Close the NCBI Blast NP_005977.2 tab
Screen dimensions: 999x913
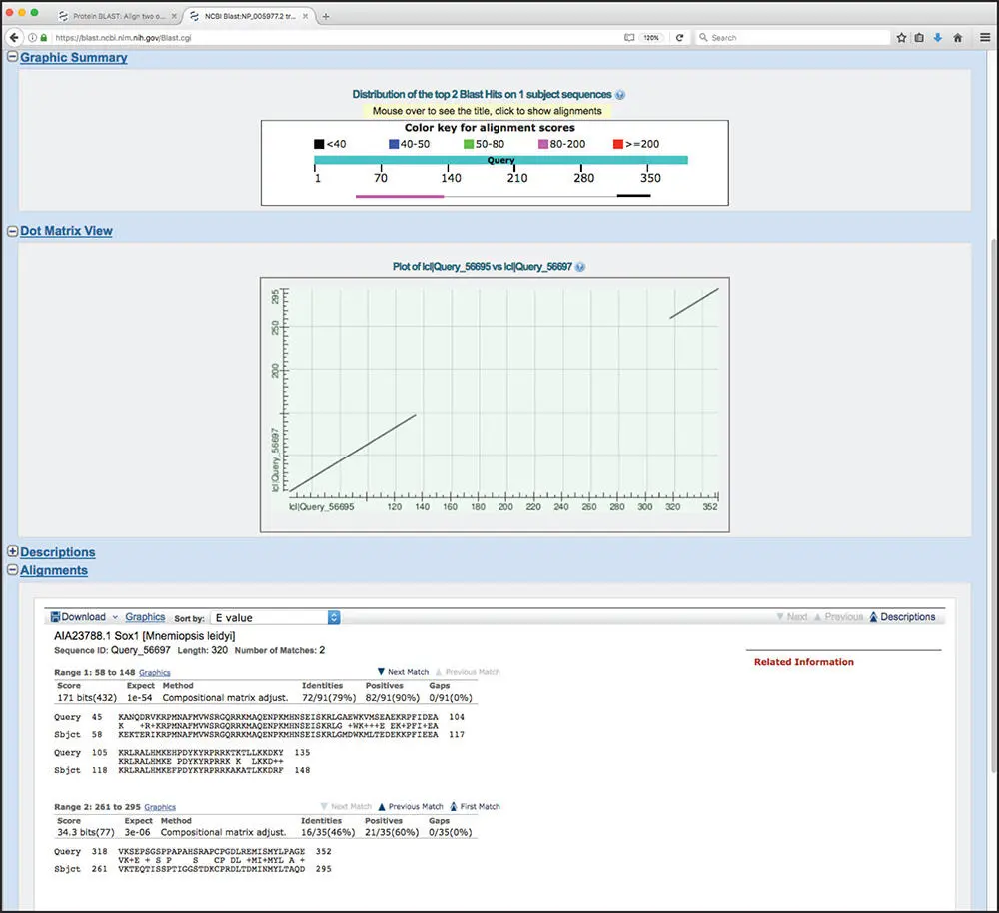pyautogui.click(x=305, y=17)
